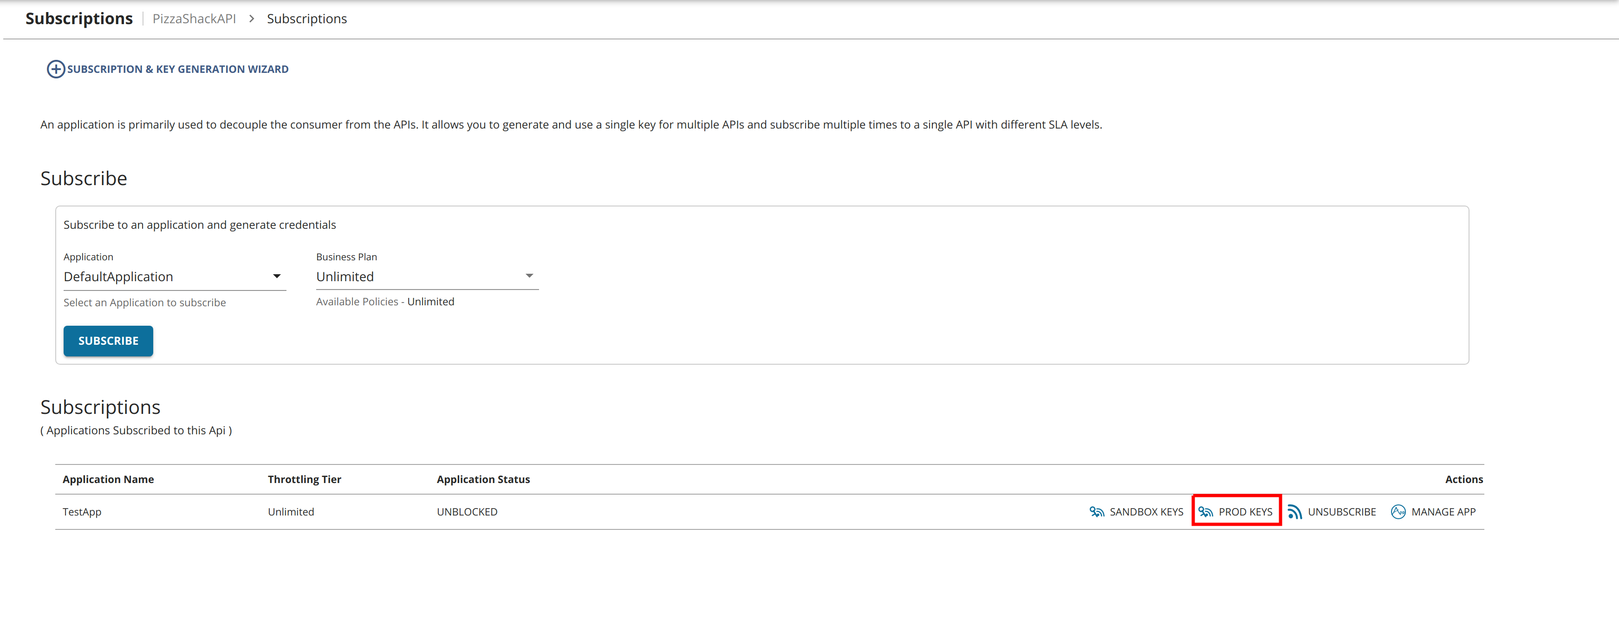Click the Application Name column header
This screenshot has width=1619, height=625.
click(x=108, y=479)
